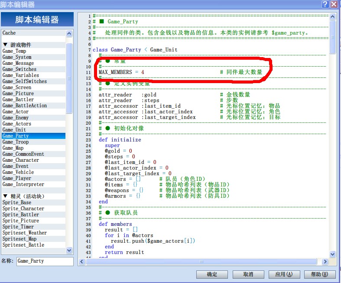Select the Sprite_Battler script
The image size is (341, 283).
click(33, 215)
